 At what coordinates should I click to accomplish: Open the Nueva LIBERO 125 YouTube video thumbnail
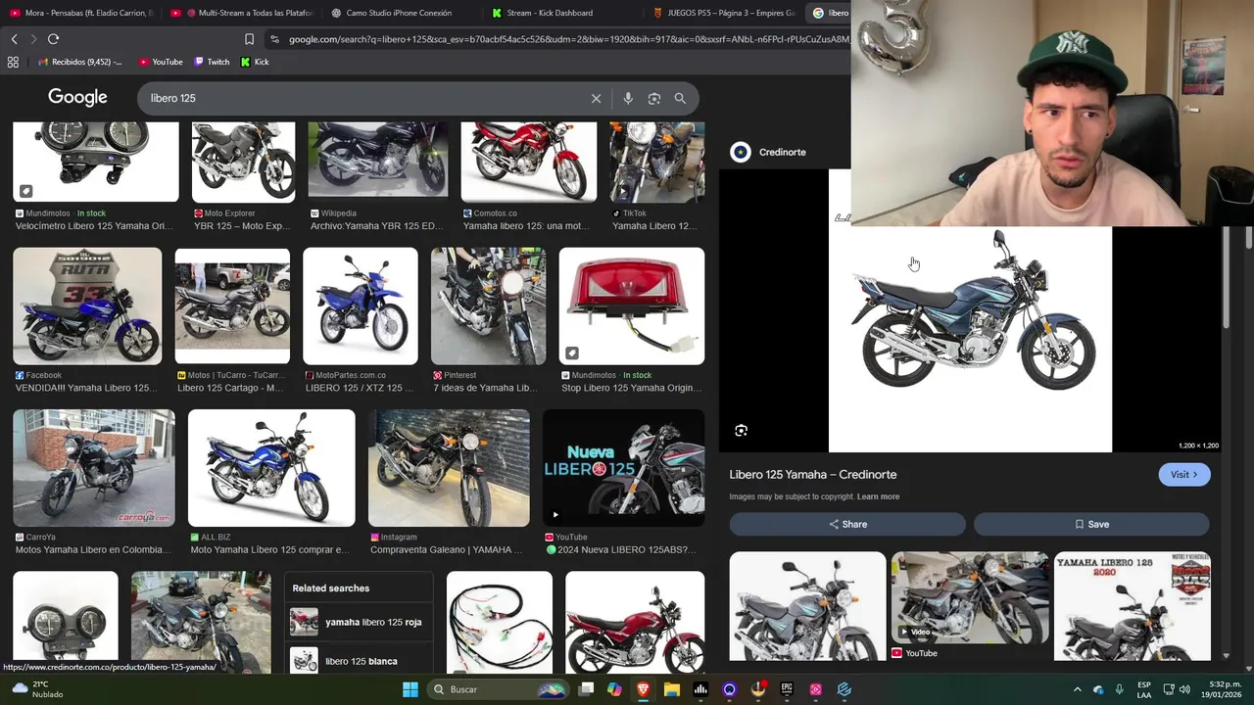click(x=623, y=468)
